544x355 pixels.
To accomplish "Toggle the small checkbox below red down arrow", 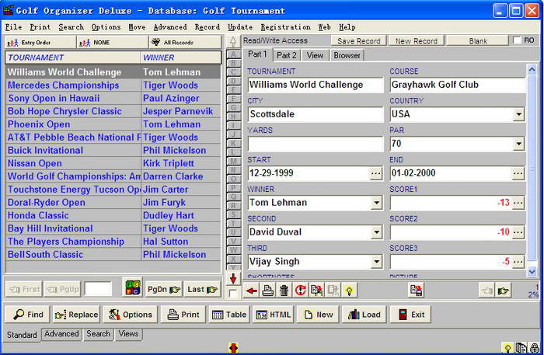I will click(x=233, y=294).
